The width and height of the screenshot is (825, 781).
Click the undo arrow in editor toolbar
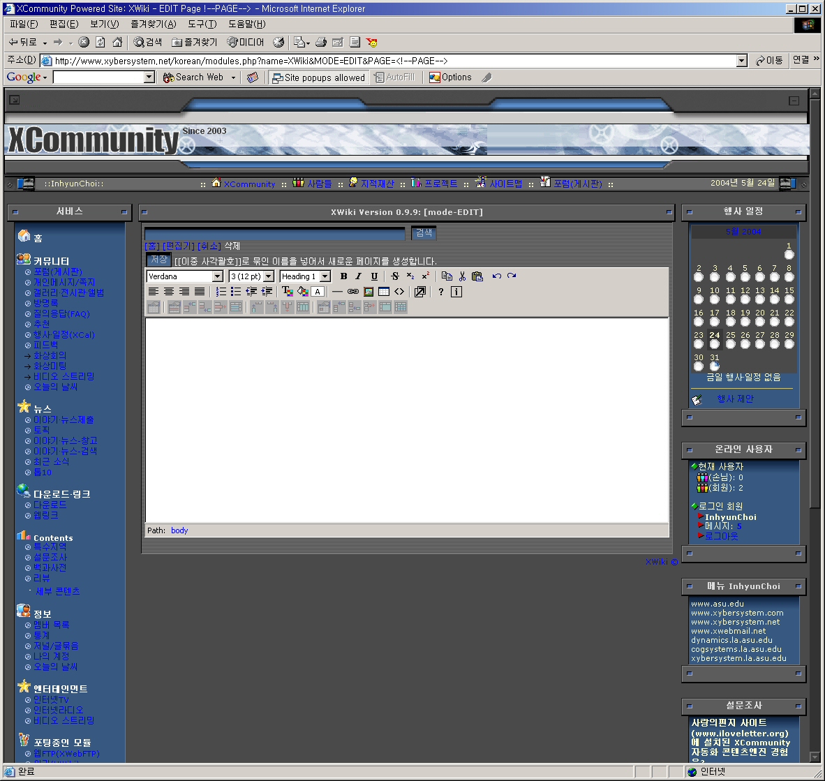(x=496, y=276)
